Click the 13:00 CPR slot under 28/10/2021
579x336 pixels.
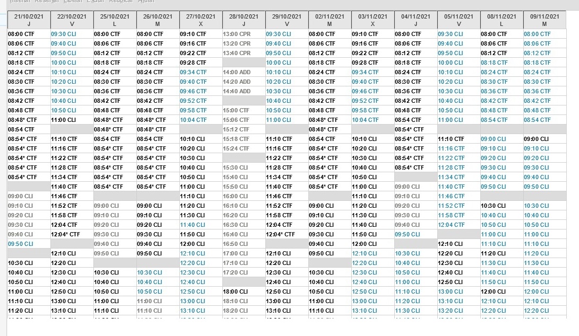(x=244, y=34)
